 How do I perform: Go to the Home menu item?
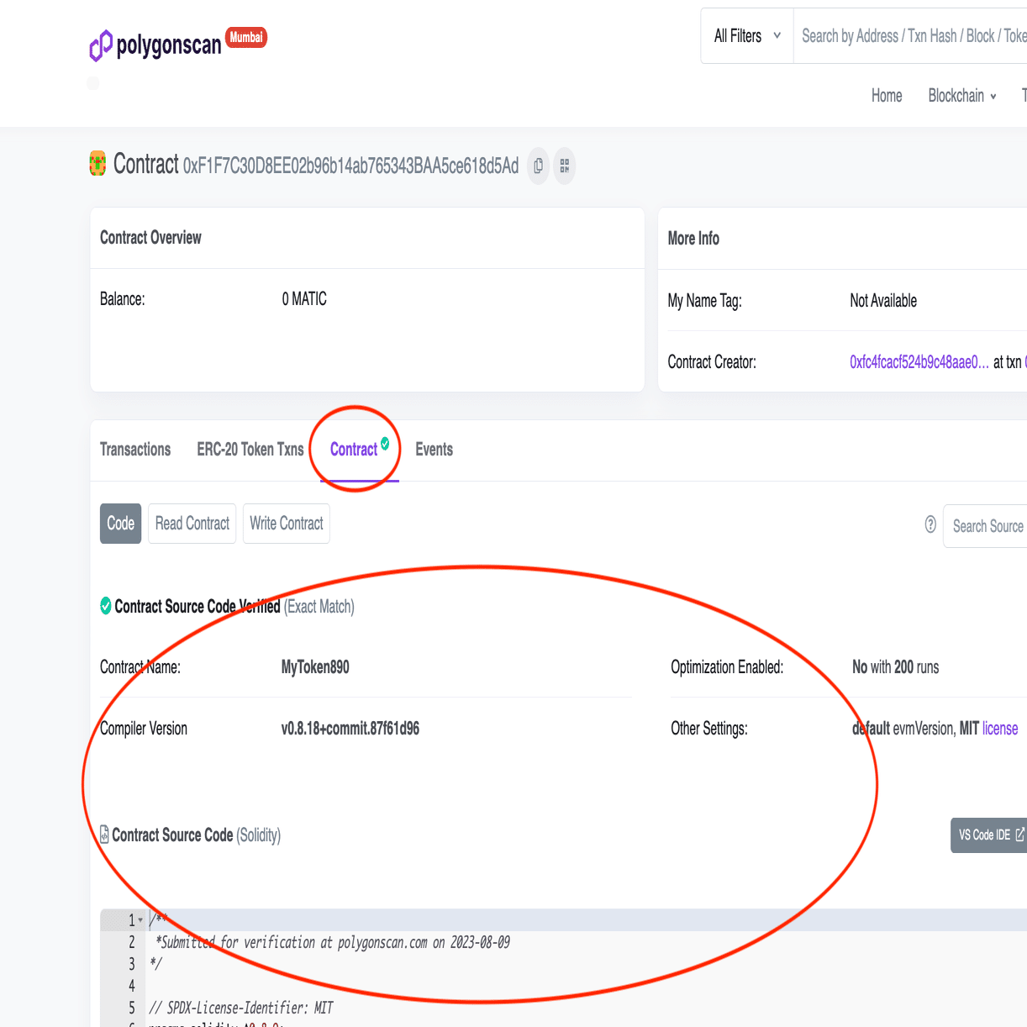point(887,96)
